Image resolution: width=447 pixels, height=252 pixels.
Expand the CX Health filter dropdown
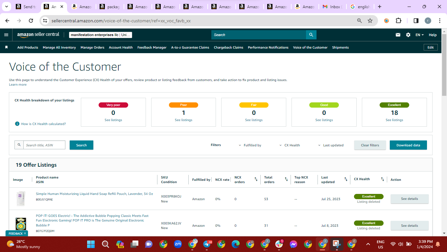tap(290, 145)
